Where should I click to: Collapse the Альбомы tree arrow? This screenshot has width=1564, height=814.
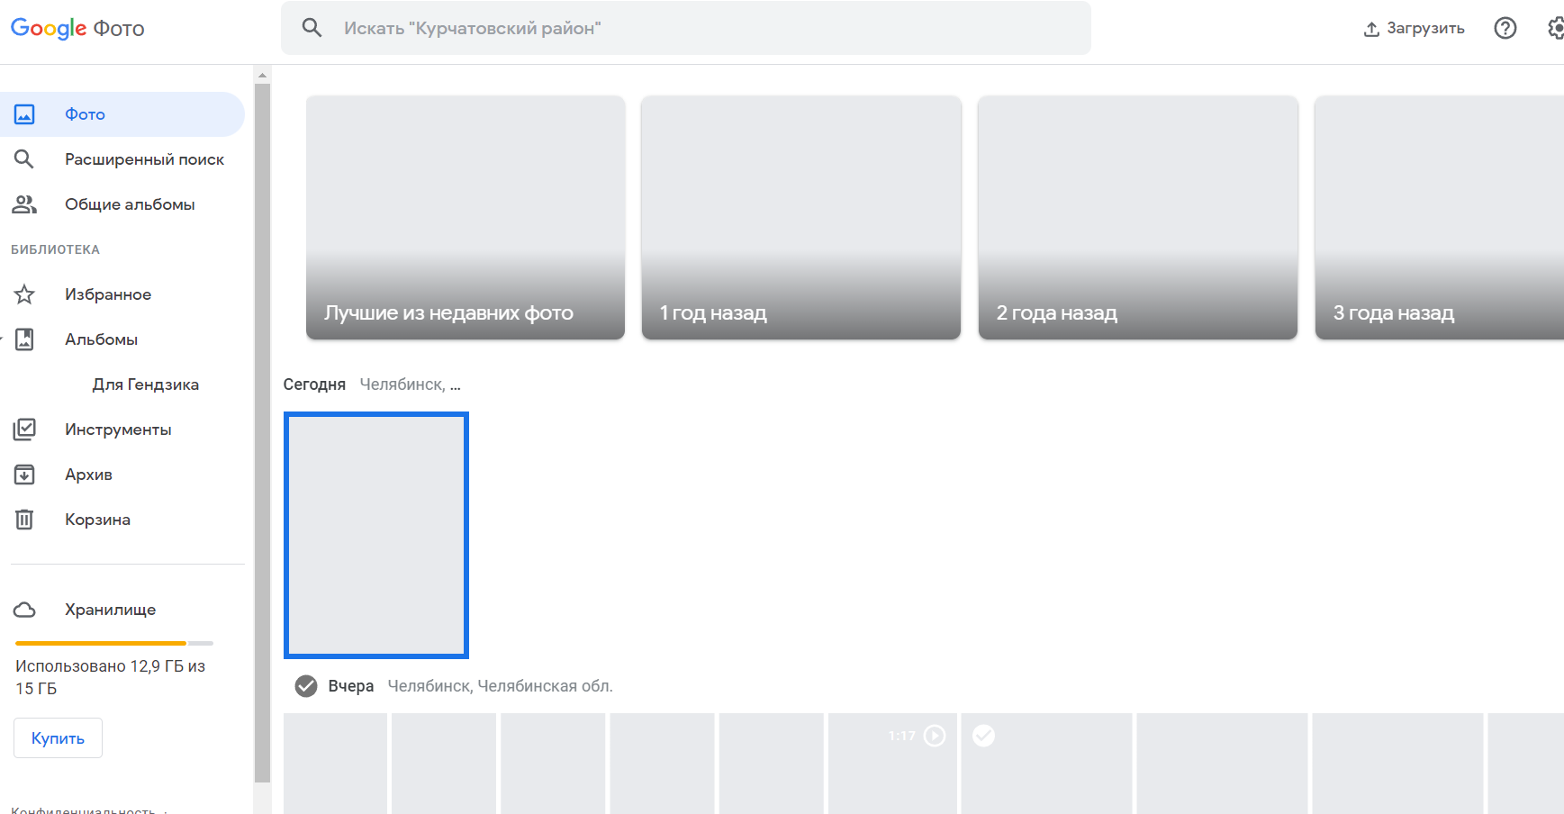pyautogui.click(x=2, y=339)
